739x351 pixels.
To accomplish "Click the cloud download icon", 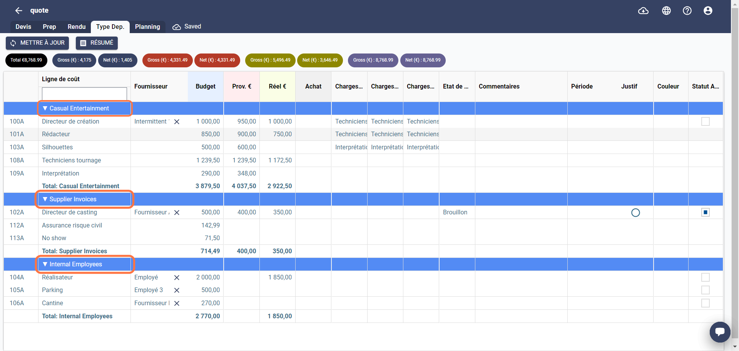I will [x=643, y=11].
